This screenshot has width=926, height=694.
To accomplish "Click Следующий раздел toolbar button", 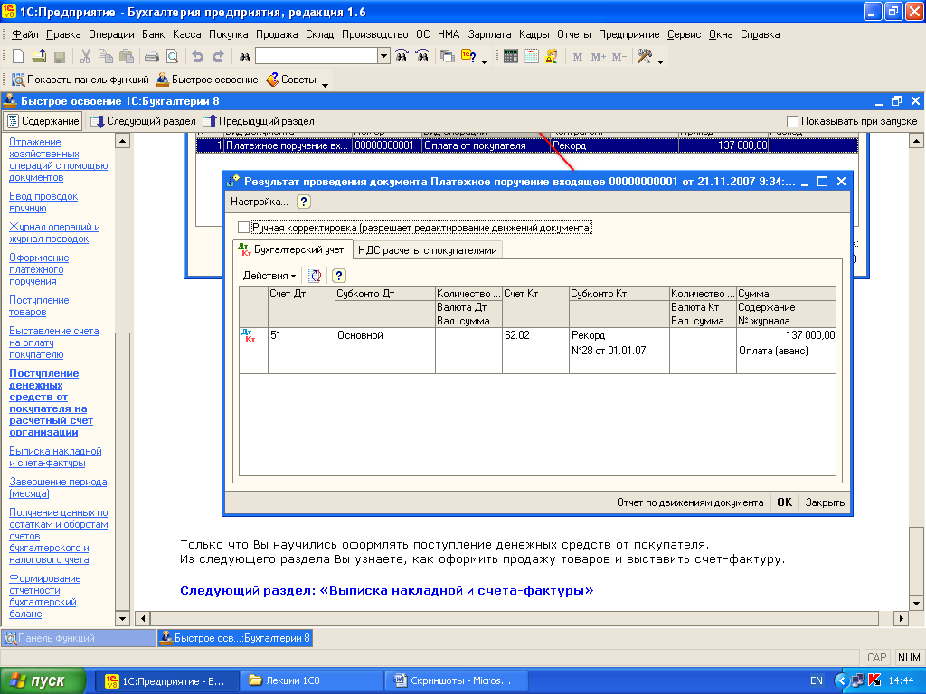I will pos(144,121).
